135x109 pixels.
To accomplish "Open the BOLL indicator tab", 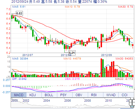I will (x=49, y=95).
